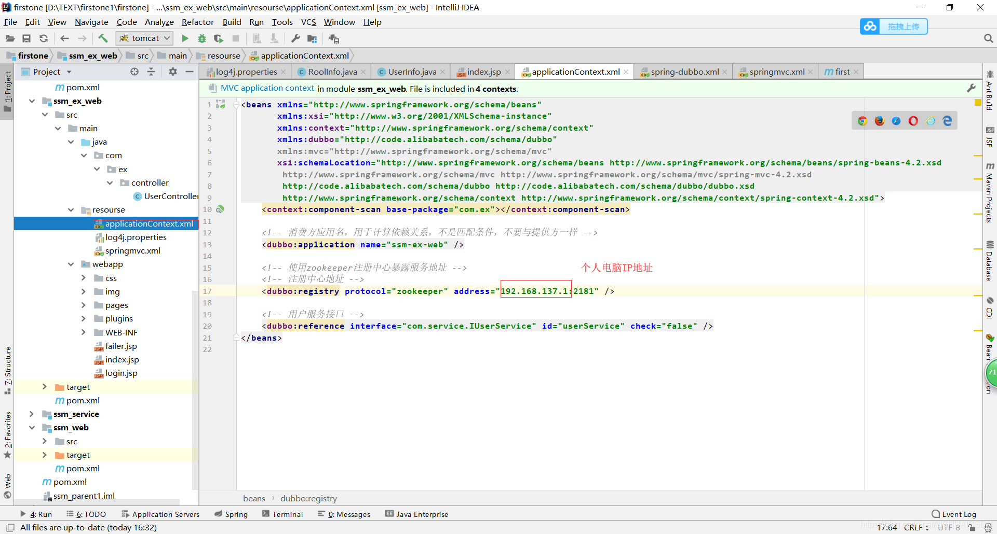Toggle the Structure tool window
The image size is (997, 534).
coord(7,370)
